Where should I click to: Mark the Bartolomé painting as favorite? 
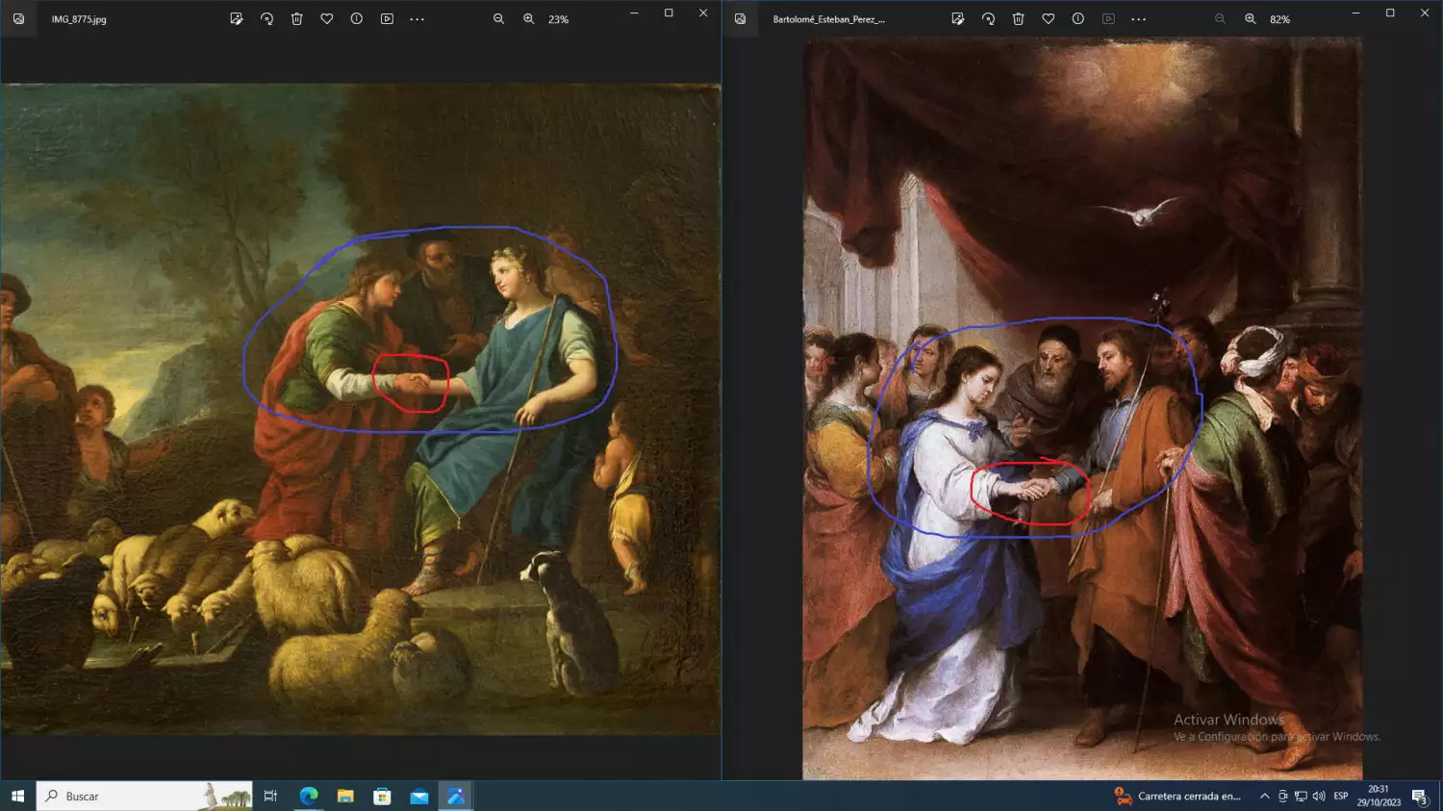point(1049,19)
